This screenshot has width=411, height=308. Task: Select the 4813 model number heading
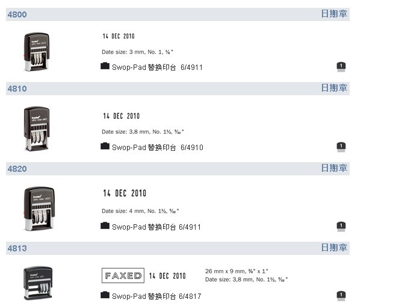[x=17, y=248]
